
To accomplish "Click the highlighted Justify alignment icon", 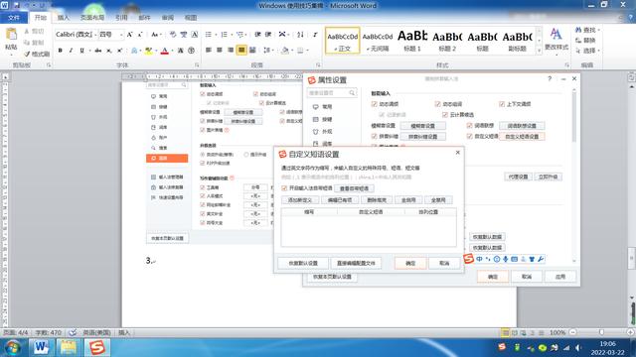I will [x=241, y=51].
